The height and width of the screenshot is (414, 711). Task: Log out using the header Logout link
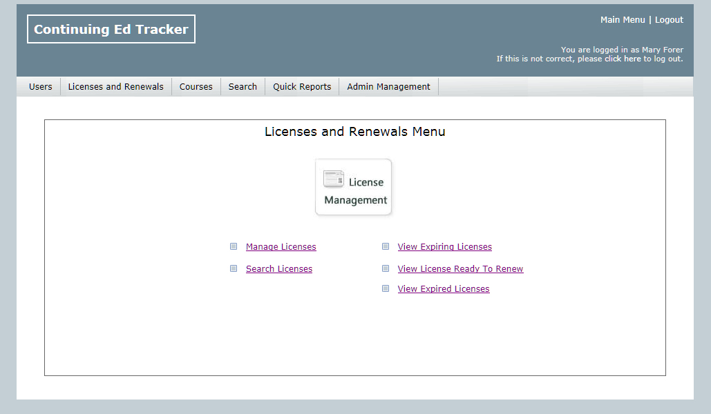coord(669,20)
